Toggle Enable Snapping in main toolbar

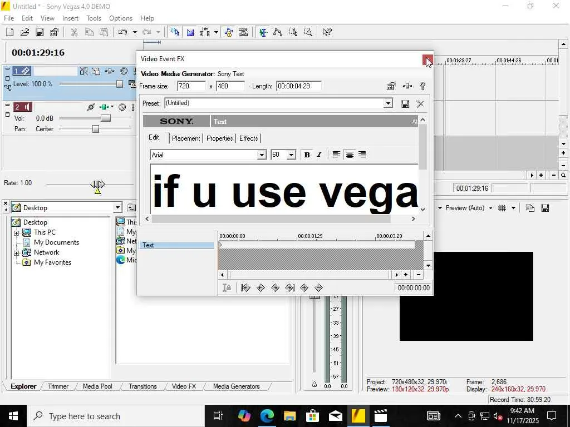pos(175,32)
